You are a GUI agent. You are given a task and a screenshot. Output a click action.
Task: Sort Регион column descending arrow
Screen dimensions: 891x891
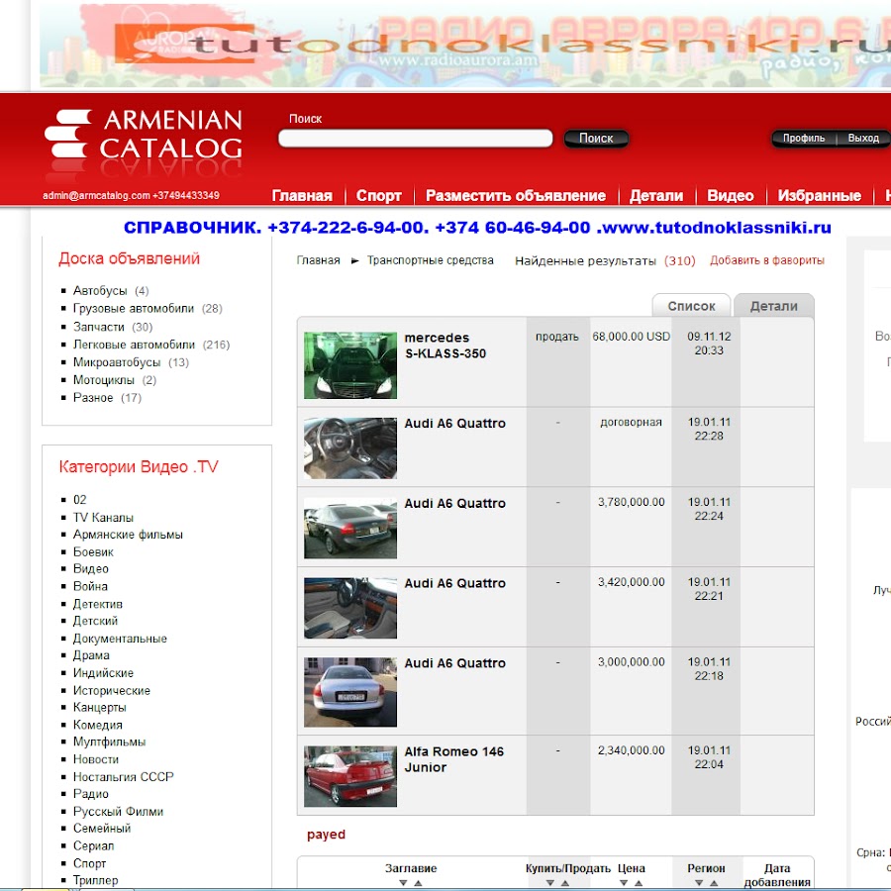(x=699, y=883)
